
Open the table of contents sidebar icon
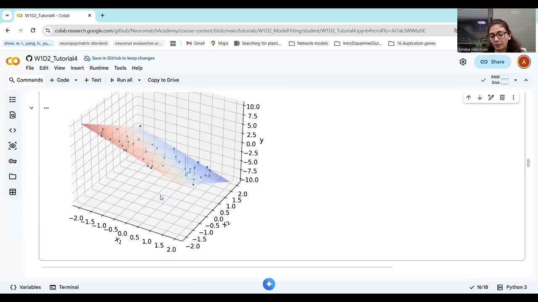coord(13,99)
